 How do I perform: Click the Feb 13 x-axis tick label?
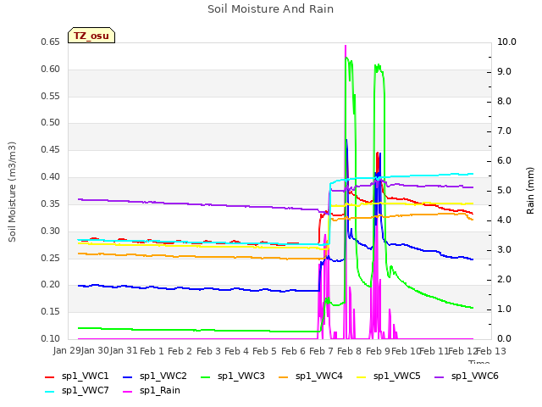pyautogui.click(x=491, y=351)
